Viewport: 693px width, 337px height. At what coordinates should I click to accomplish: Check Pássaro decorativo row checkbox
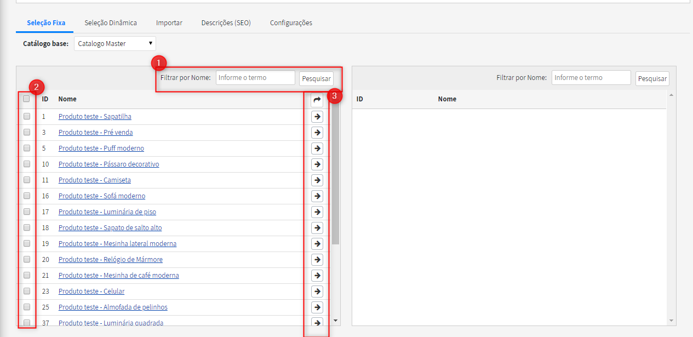tap(27, 164)
